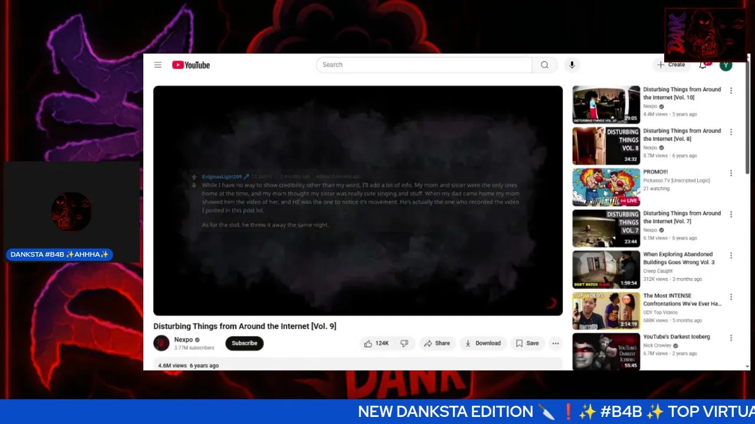The height and width of the screenshot is (424, 755).
Task: Open Disturbing Things Vol. 7 thumbnail
Action: (606, 228)
